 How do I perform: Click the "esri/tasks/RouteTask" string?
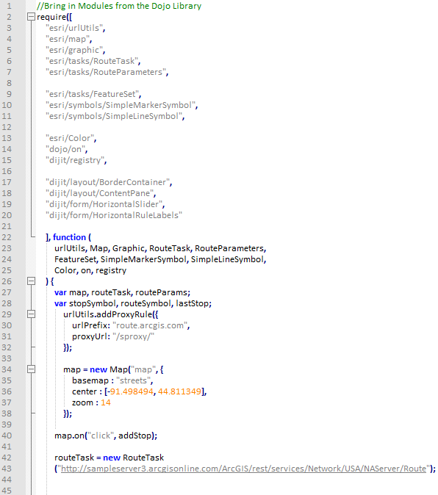[92, 61]
